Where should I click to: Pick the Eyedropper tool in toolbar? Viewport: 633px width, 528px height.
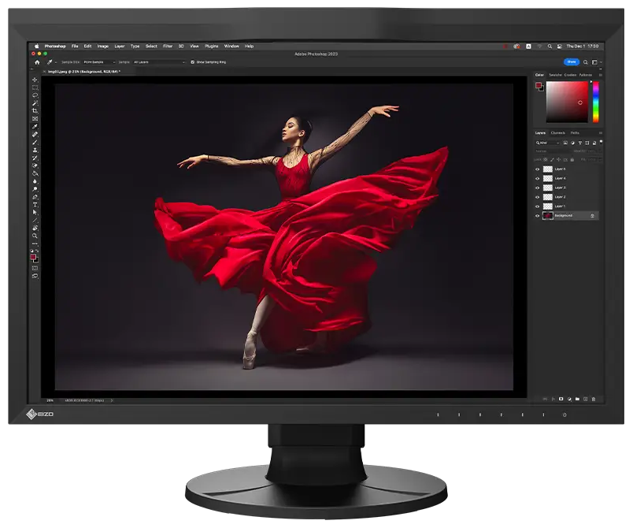pos(35,127)
